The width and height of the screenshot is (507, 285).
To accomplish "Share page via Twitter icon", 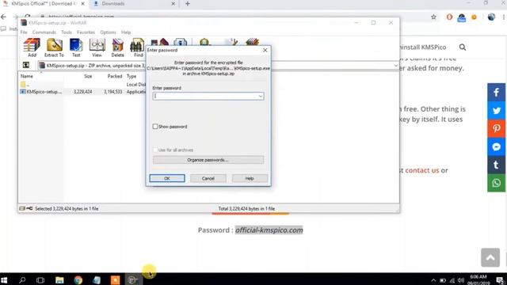I will tap(497, 111).
